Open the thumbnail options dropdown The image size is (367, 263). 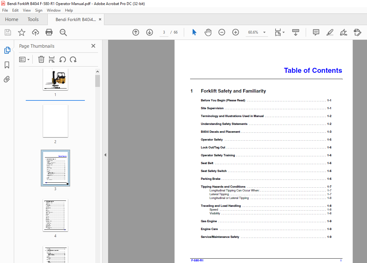24,60
